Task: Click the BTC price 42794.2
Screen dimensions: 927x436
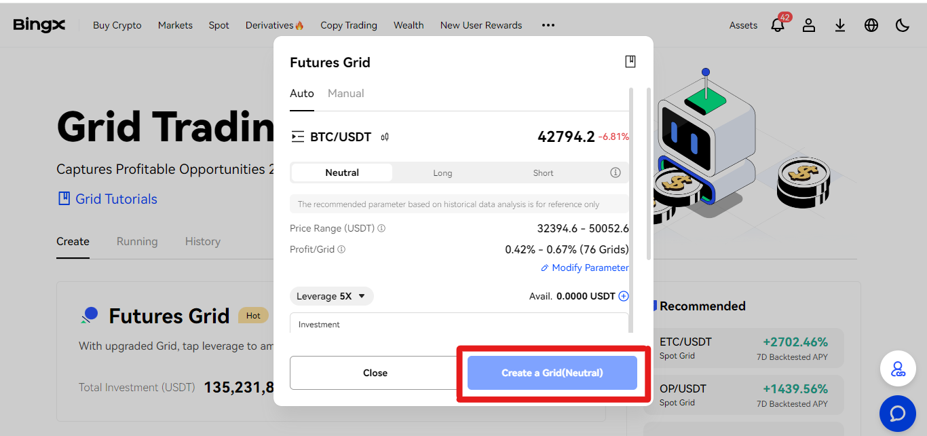Action: [x=566, y=137]
